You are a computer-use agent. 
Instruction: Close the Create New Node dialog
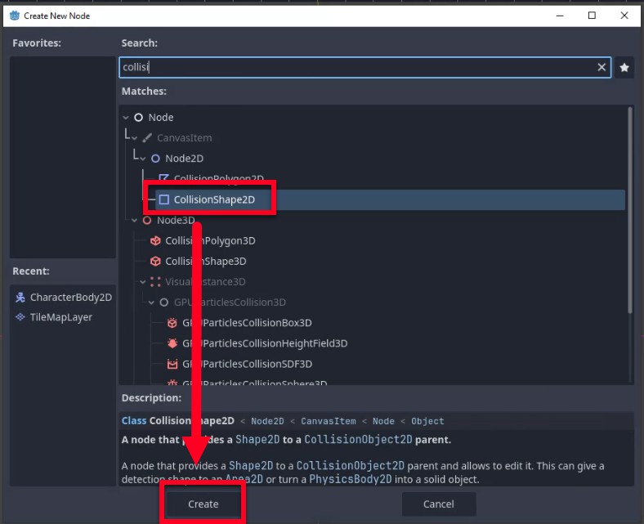(x=624, y=16)
